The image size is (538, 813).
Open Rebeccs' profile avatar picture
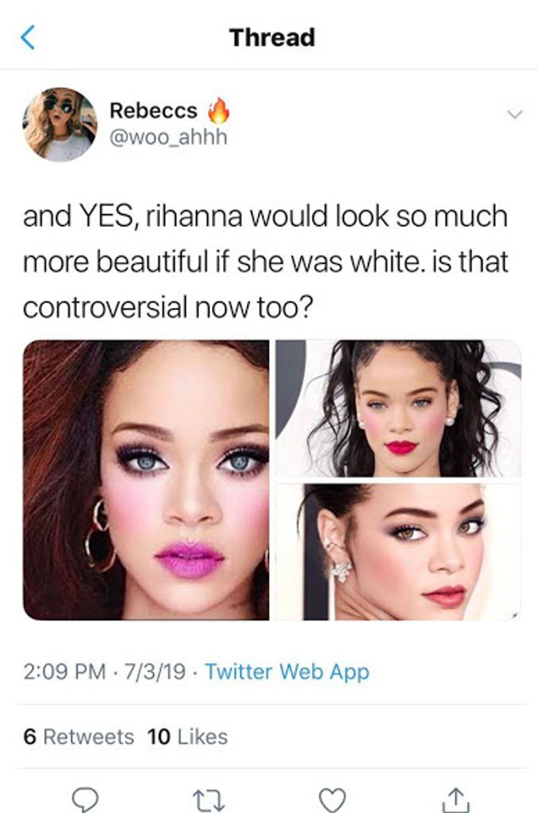click(x=60, y=124)
